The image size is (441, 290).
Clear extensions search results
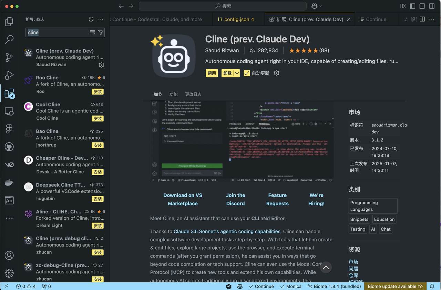[92, 32]
